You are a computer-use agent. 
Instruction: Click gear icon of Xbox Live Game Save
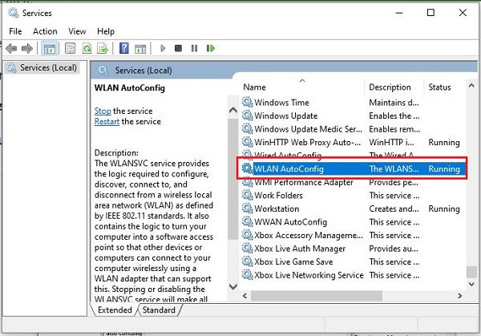coord(247,261)
